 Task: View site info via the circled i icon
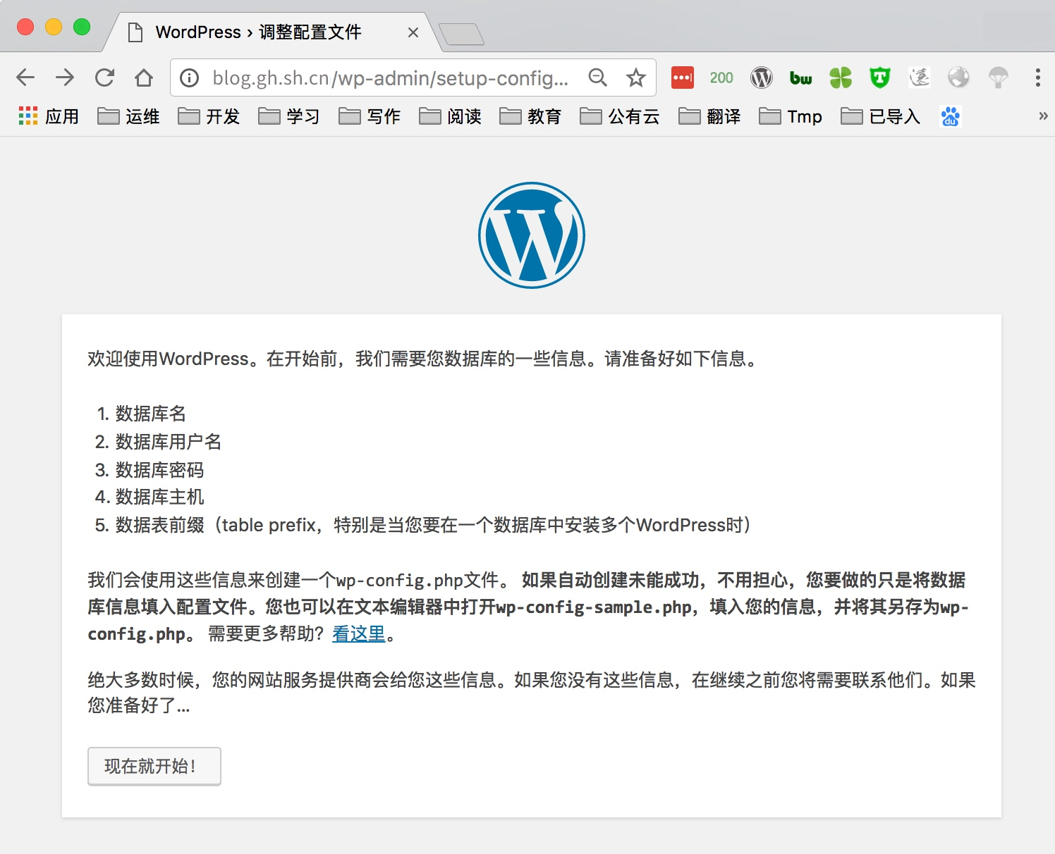click(190, 78)
